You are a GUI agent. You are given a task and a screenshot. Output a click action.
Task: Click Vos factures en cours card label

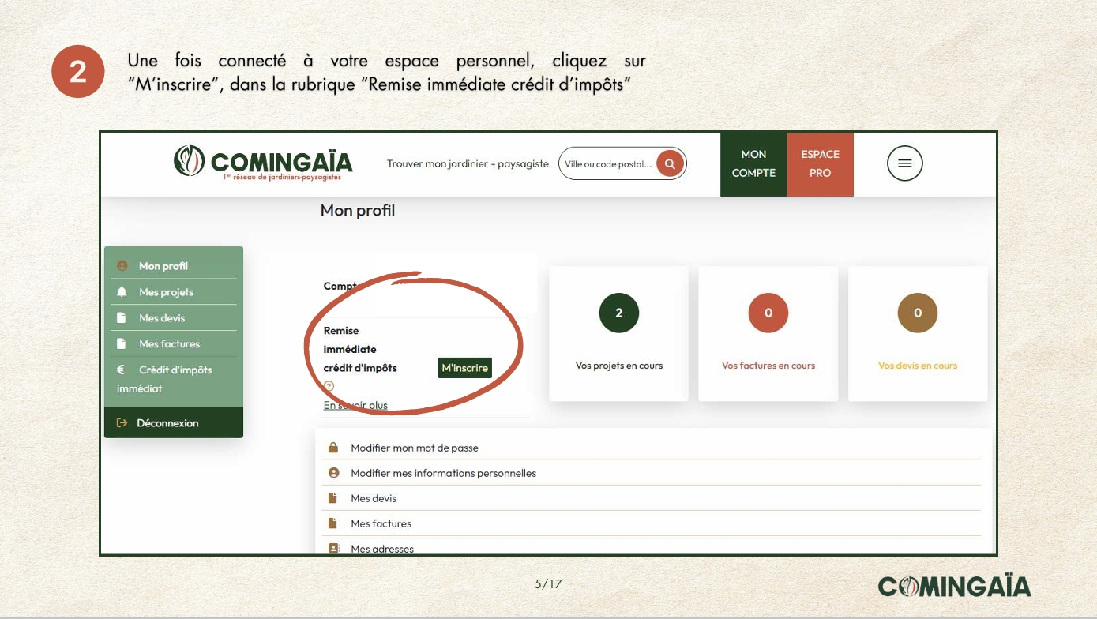[x=768, y=366]
